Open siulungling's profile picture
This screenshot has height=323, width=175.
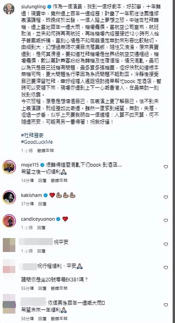(x=9, y=9)
